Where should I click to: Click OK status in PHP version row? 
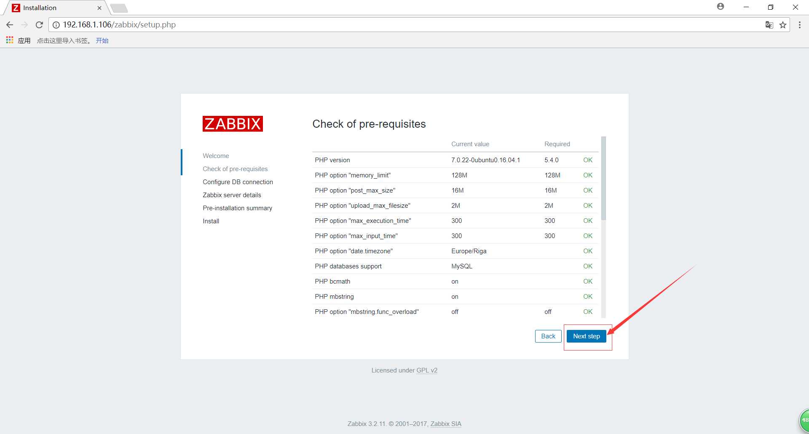588,160
